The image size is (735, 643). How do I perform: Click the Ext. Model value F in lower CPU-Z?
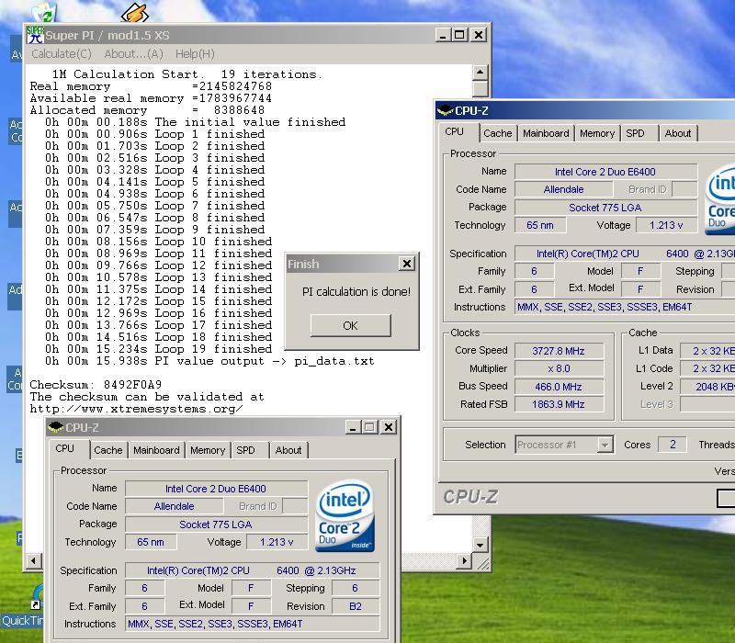click(251, 606)
